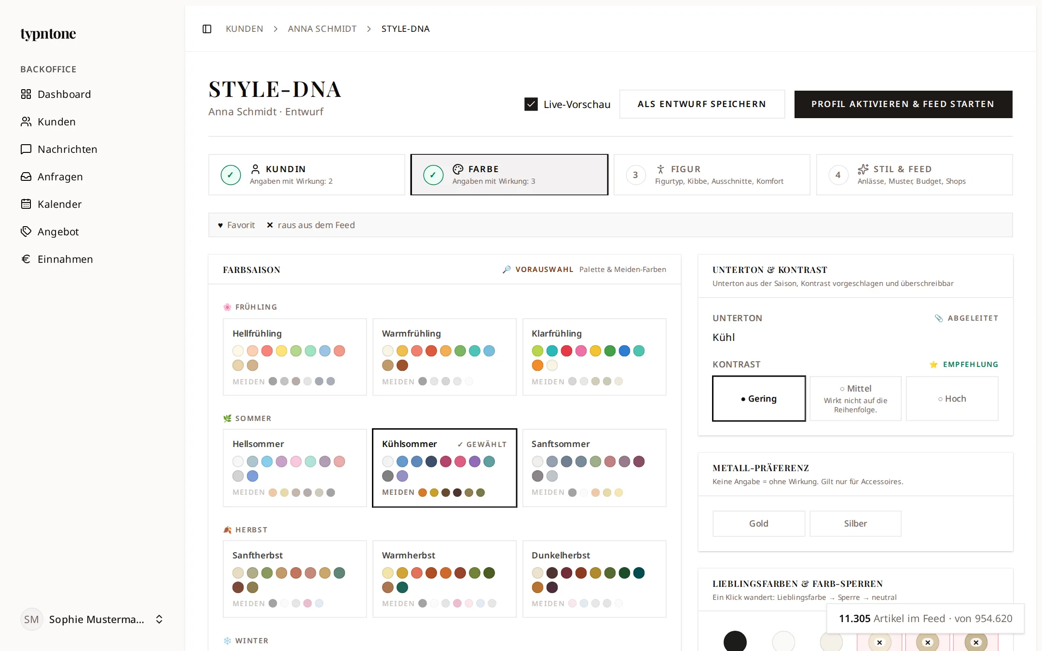Viewport: 1042px width, 651px height.
Task: Select the Sanftsommer season card
Action: click(594, 468)
